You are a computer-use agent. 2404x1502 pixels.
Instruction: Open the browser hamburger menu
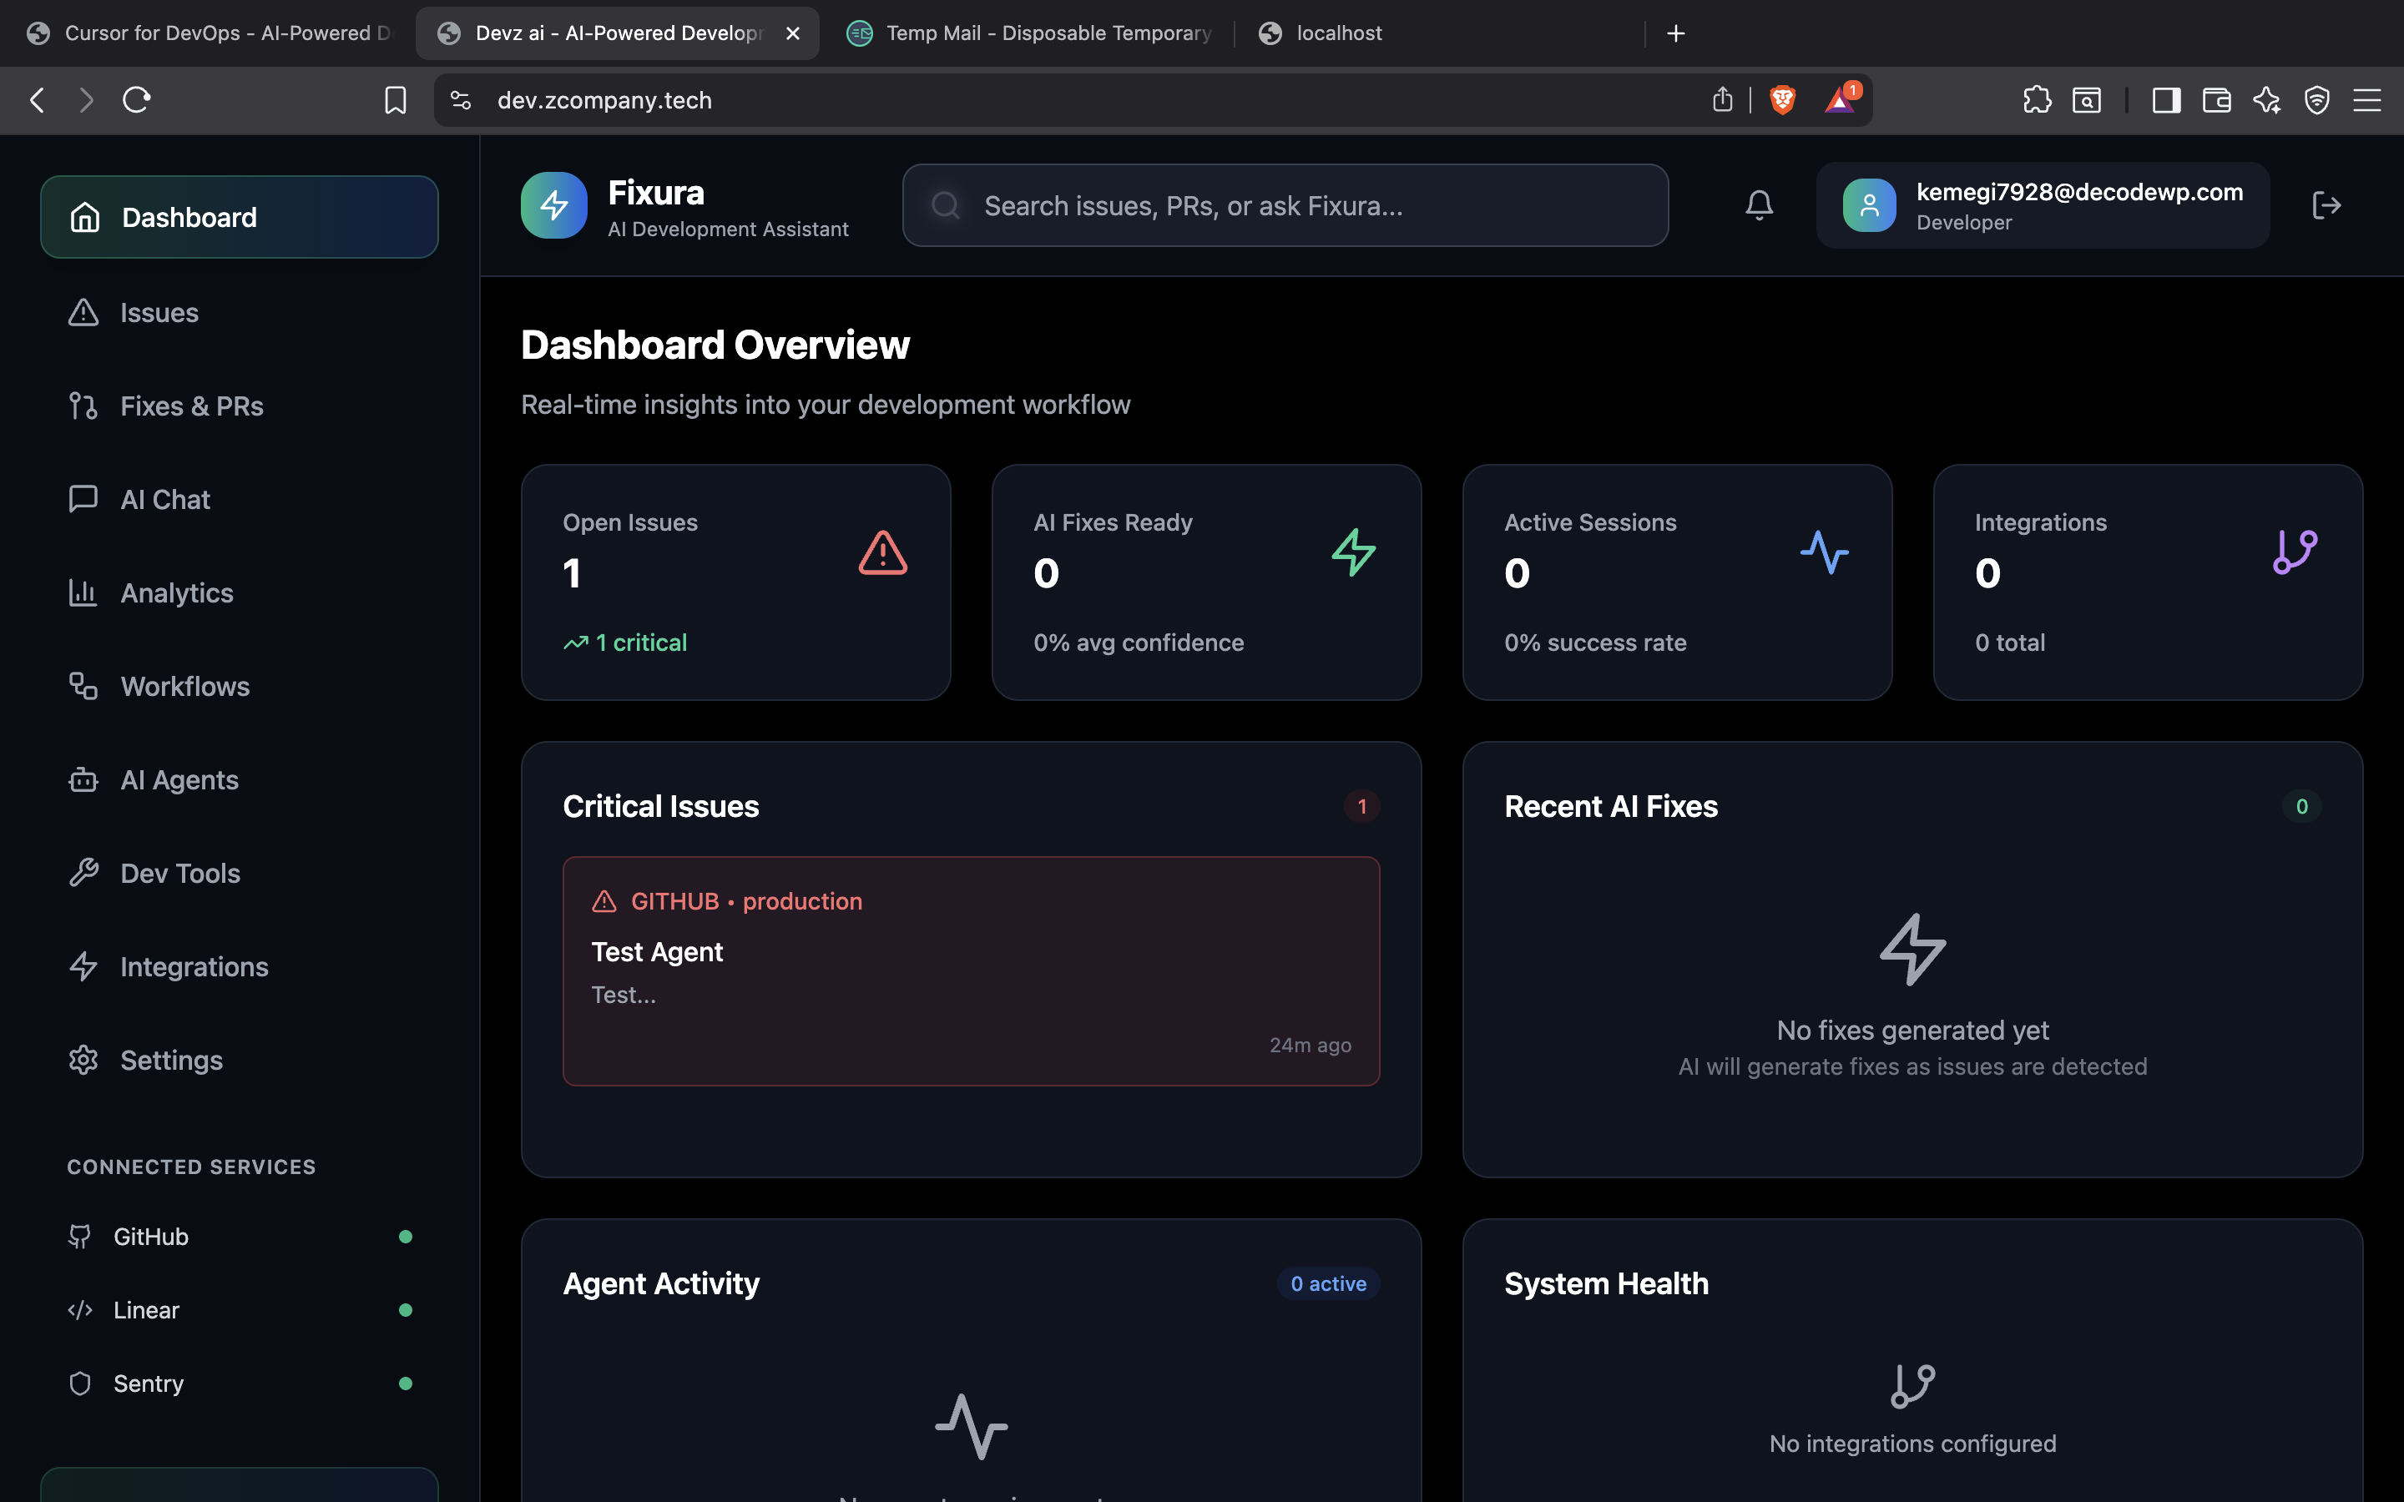pyautogui.click(x=2367, y=99)
